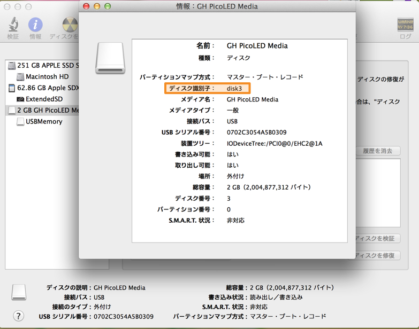The height and width of the screenshot is (329, 419).
Task: Click total capacity 2 GB value in info window
Action: coord(269,187)
